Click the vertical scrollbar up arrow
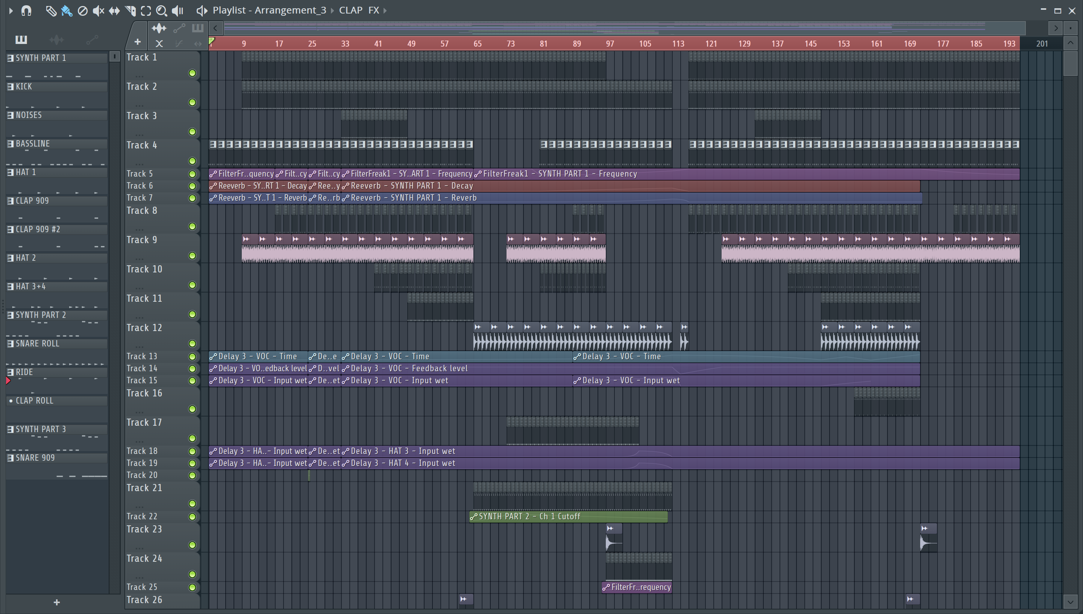The height and width of the screenshot is (614, 1083). 1070,44
